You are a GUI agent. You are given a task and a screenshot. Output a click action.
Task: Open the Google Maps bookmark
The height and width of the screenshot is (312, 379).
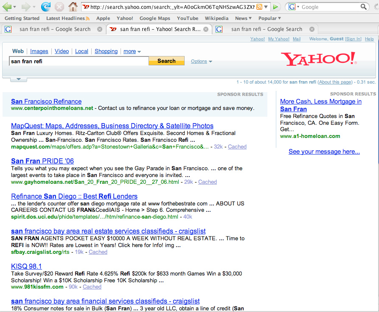point(154,18)
